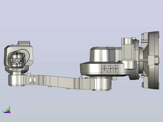163x122 pixels.
Task: Click the XYZ axis orientation triad
Action: [x=7, y=109]
